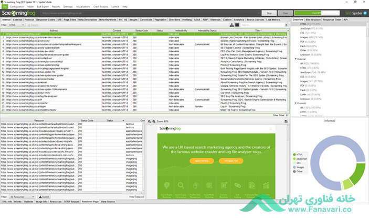The image size is (369, 221).
Task: Zoom in the rendered page preview
Action: pos(154,121)
